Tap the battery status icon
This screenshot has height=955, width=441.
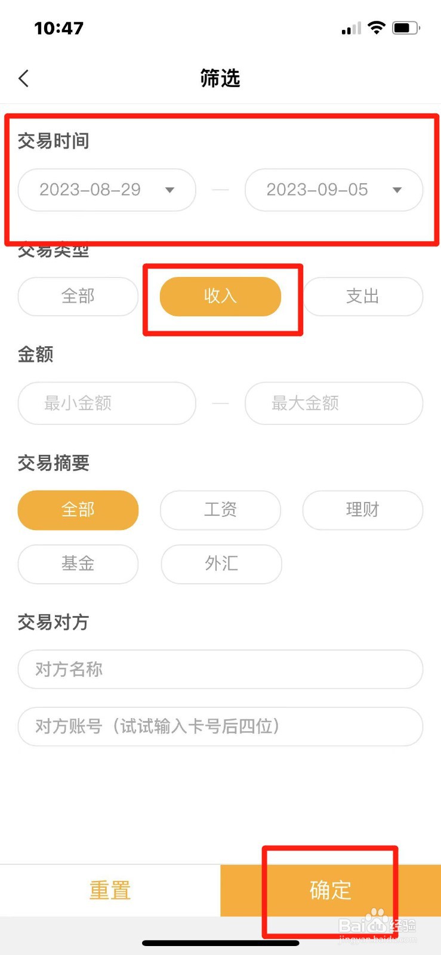(x=406, y=27)
